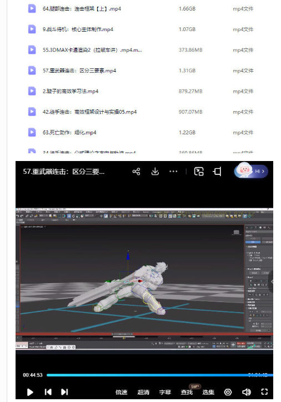Screen dimensions: 281x402
Task: Open file 63.死亡动作：细化.mp4
Action: click(x=69, y=133)
